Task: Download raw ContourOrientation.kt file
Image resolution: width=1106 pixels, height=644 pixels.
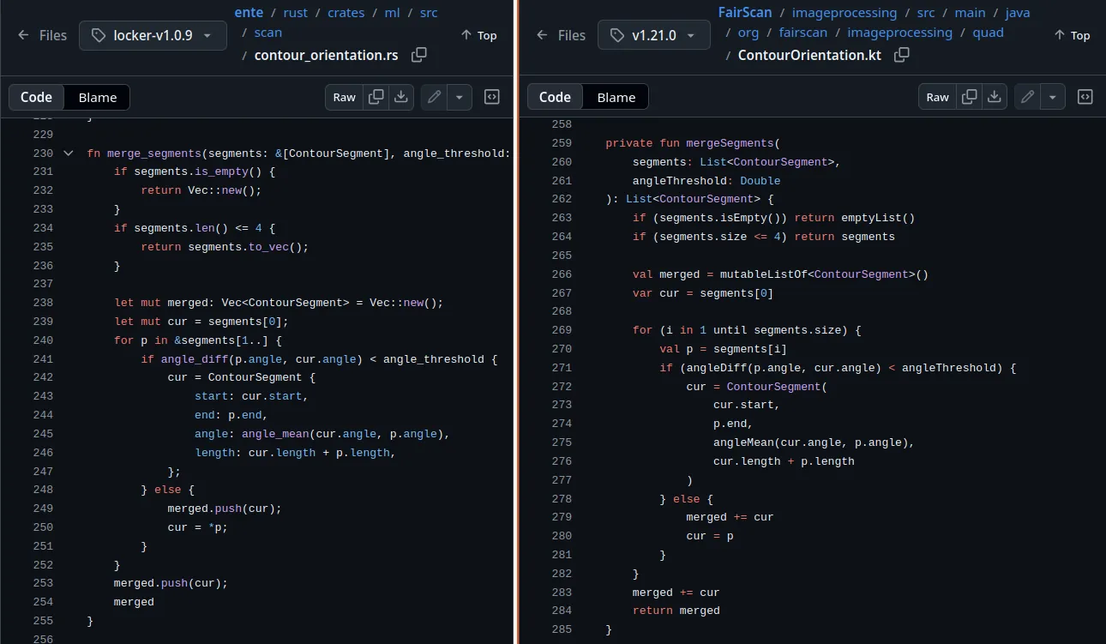Action: 994,97
